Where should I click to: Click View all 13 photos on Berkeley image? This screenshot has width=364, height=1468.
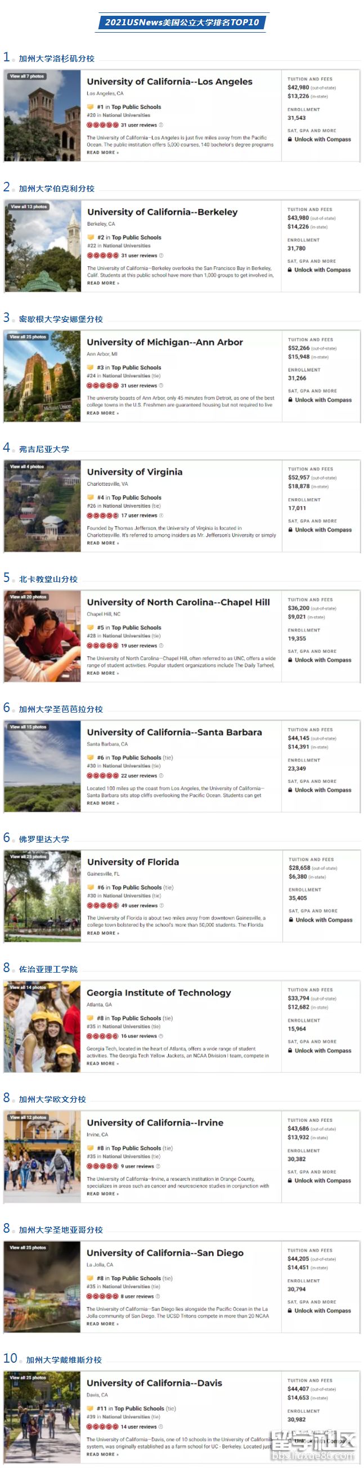(29, 206)
